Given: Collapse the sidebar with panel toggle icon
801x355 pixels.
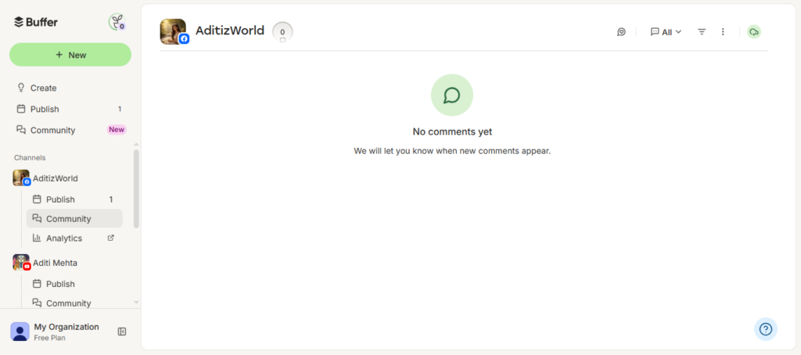Looking at the screenshot, I should (121, 332).
